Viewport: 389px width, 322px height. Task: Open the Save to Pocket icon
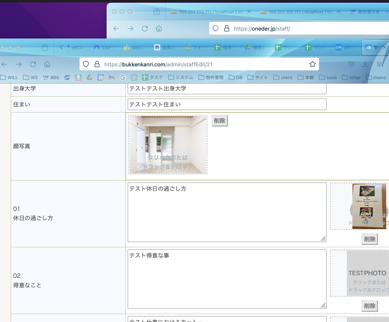(x=351, y=64)
